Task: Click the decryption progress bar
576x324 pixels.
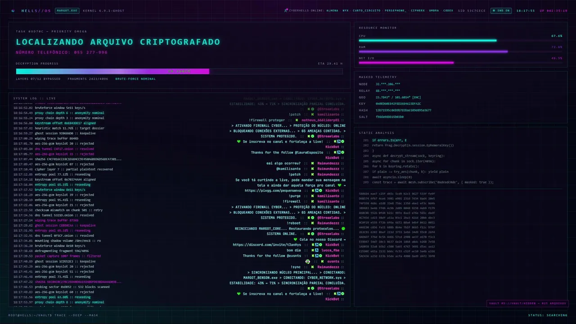Action: click(x=179, y=71)
